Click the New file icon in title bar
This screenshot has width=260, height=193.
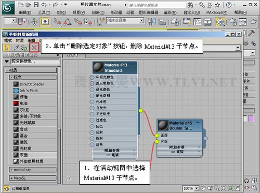coord(20,5)
